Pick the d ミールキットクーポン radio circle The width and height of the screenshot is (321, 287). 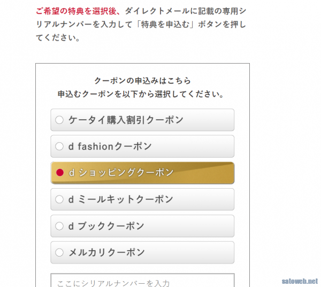click(59, 199)
